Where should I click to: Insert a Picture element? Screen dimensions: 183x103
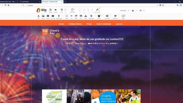[x=43, y=16]
